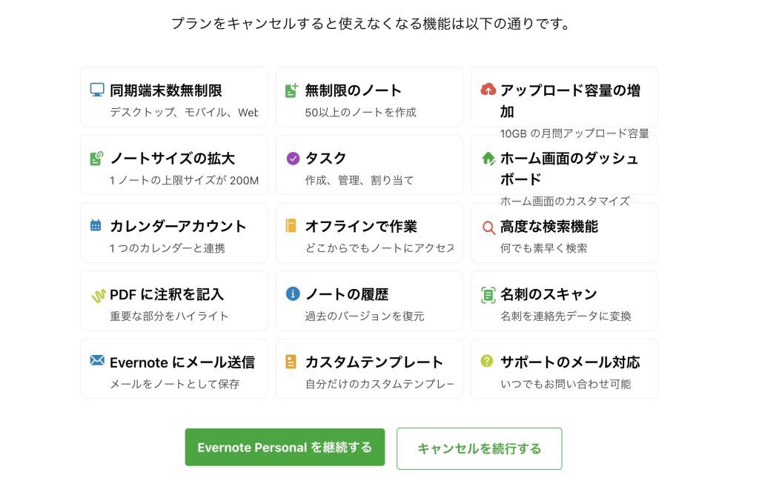759x478 pixels.
Task: Click the monitor icon for 同期端末数無制限
Action: click(x=97, y=90)
